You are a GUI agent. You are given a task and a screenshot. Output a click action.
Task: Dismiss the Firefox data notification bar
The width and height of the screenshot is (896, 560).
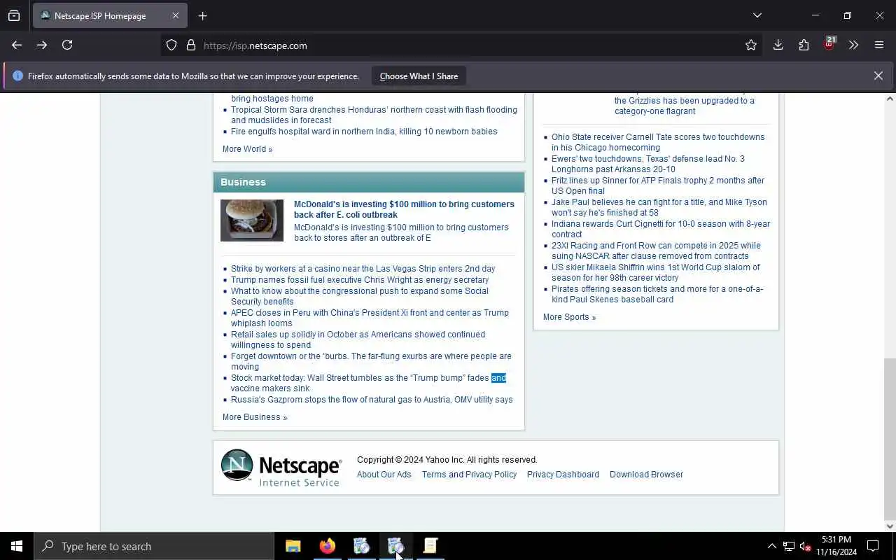click(x=878, y=76)
